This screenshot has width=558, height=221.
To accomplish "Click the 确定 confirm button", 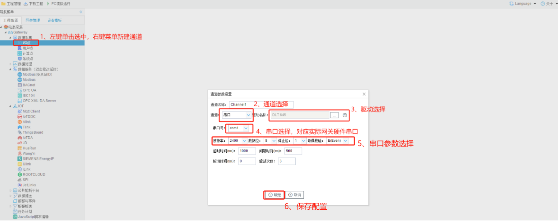I will pos(274,195).
